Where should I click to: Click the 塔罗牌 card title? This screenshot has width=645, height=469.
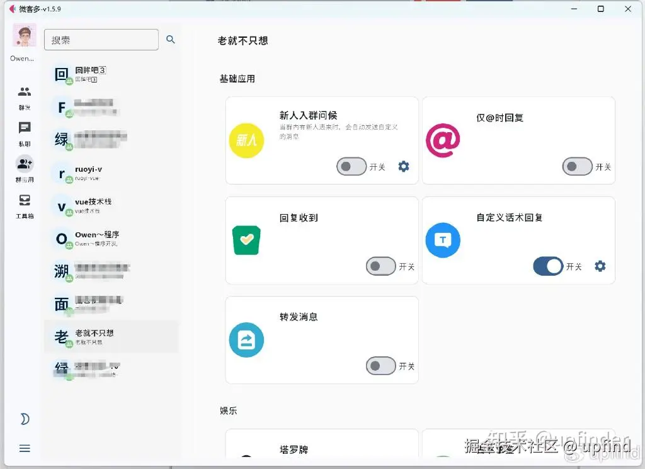click(x=294, y=449)
